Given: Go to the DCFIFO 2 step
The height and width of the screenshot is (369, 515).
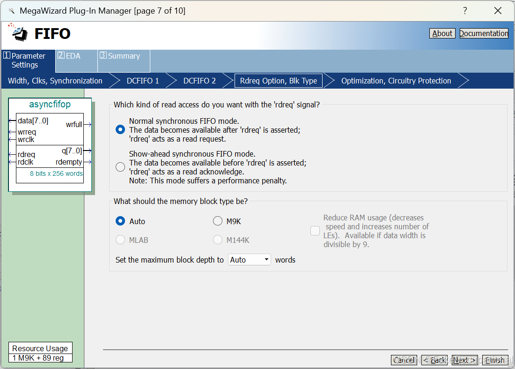Looking at the screenshot, I should click(x=199, y=81).
